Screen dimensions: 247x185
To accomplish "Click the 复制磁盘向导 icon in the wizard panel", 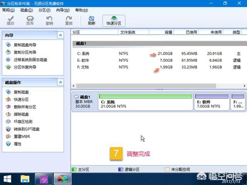I will [8, 45].
